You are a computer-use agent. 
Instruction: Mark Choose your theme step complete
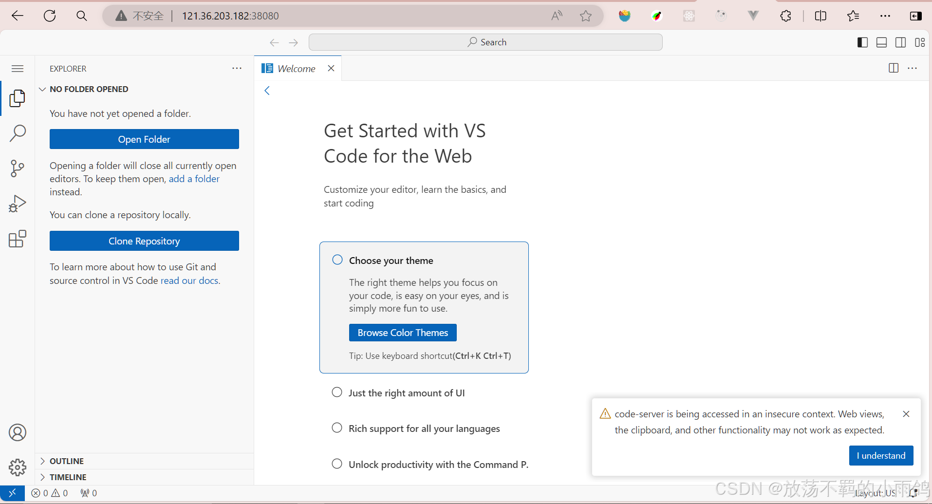337,260
